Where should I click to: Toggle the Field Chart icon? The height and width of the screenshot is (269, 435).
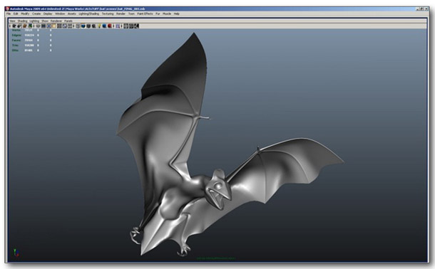pos(59,26)
